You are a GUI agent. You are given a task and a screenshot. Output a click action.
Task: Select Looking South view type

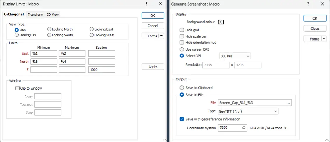[49, 35]
